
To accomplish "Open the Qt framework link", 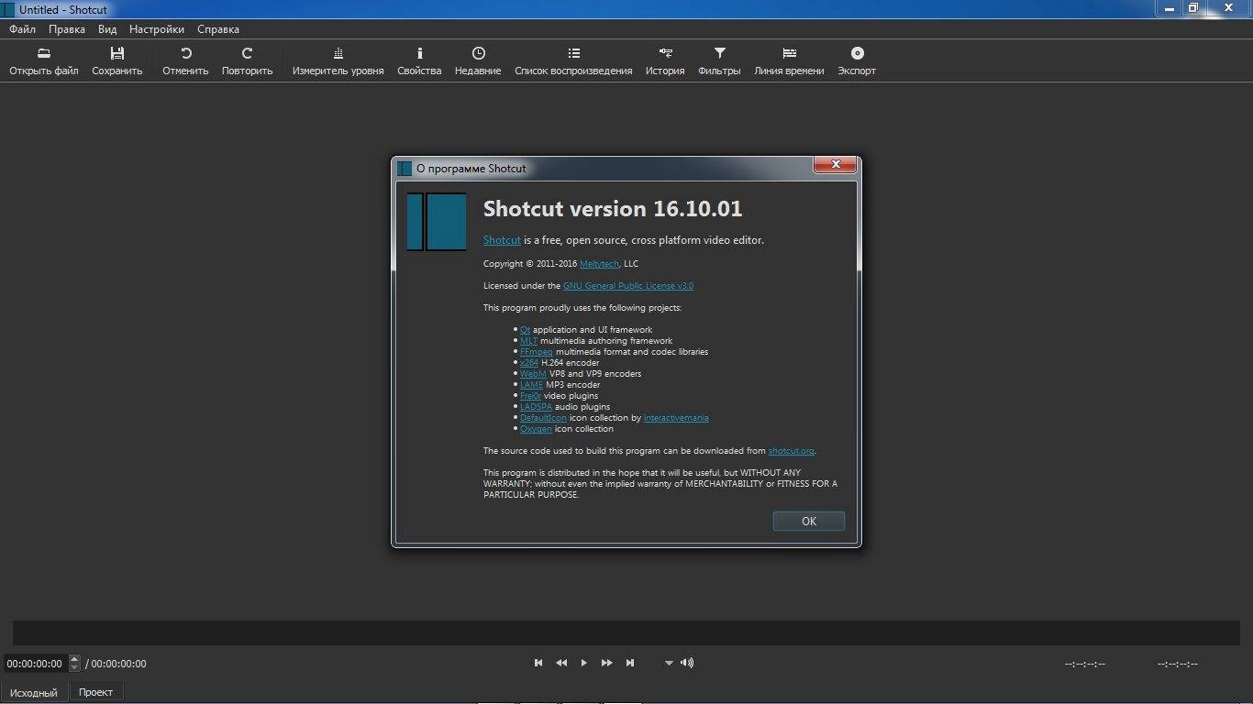I will [525, 330].
